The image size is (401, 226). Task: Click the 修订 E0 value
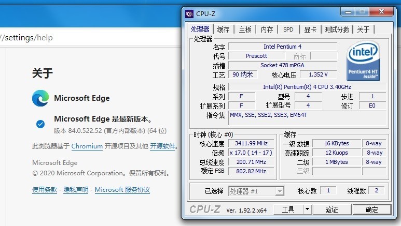click(372, 106)
